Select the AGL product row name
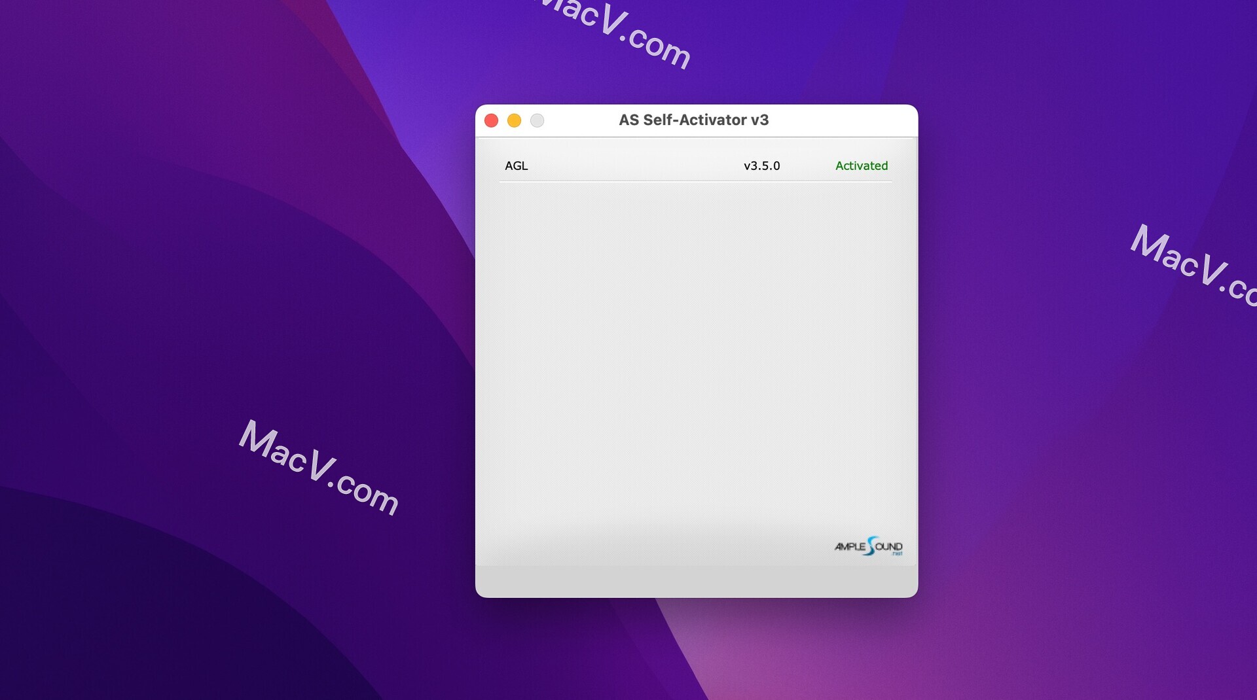Screen dimensions: 1257x700 tap(516, 166)
